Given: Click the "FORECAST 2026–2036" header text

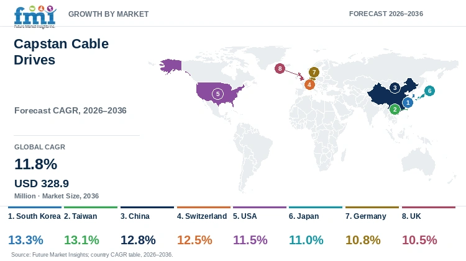Looking at the screenshot, I should pos(386,14).
